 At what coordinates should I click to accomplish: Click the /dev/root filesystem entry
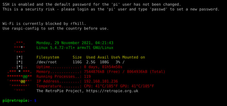47,62
